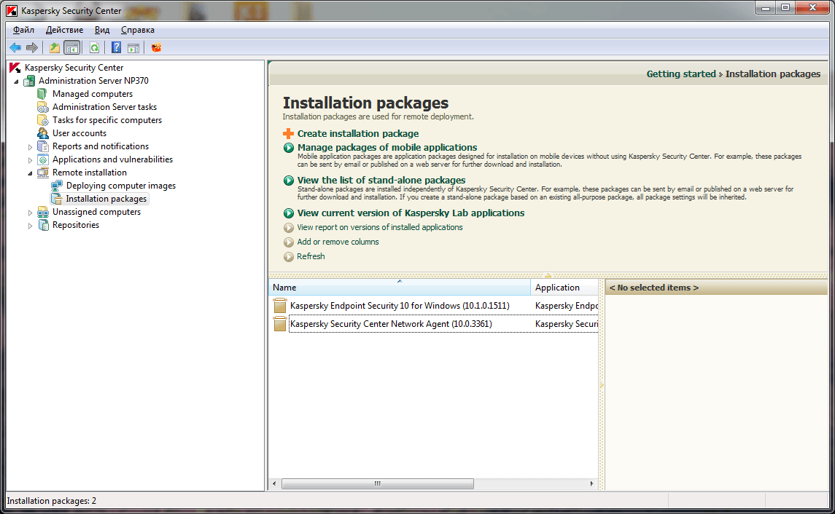Image resolution: width=835 pixels, height=514 pixels.
Task: Click the Reports and notifications icon
Action: (42, 146)
